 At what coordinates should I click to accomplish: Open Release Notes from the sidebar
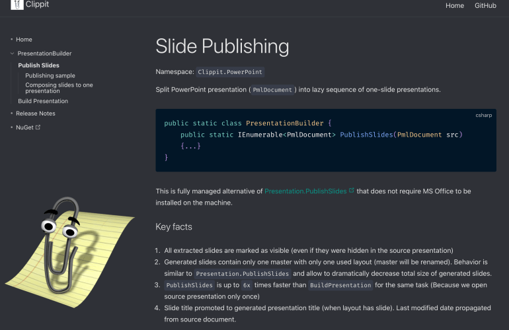point(36,114)
